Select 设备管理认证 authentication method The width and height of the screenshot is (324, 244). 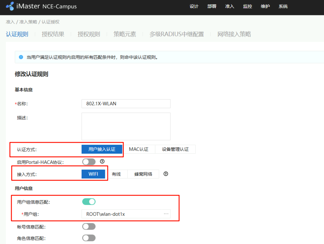[175, 149]
